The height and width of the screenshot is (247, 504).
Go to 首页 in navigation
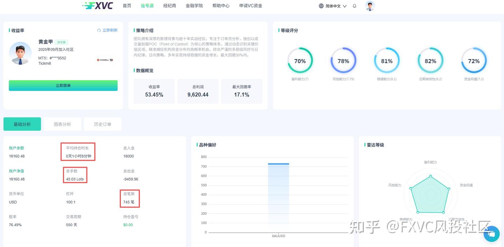(x=127, y=6)
